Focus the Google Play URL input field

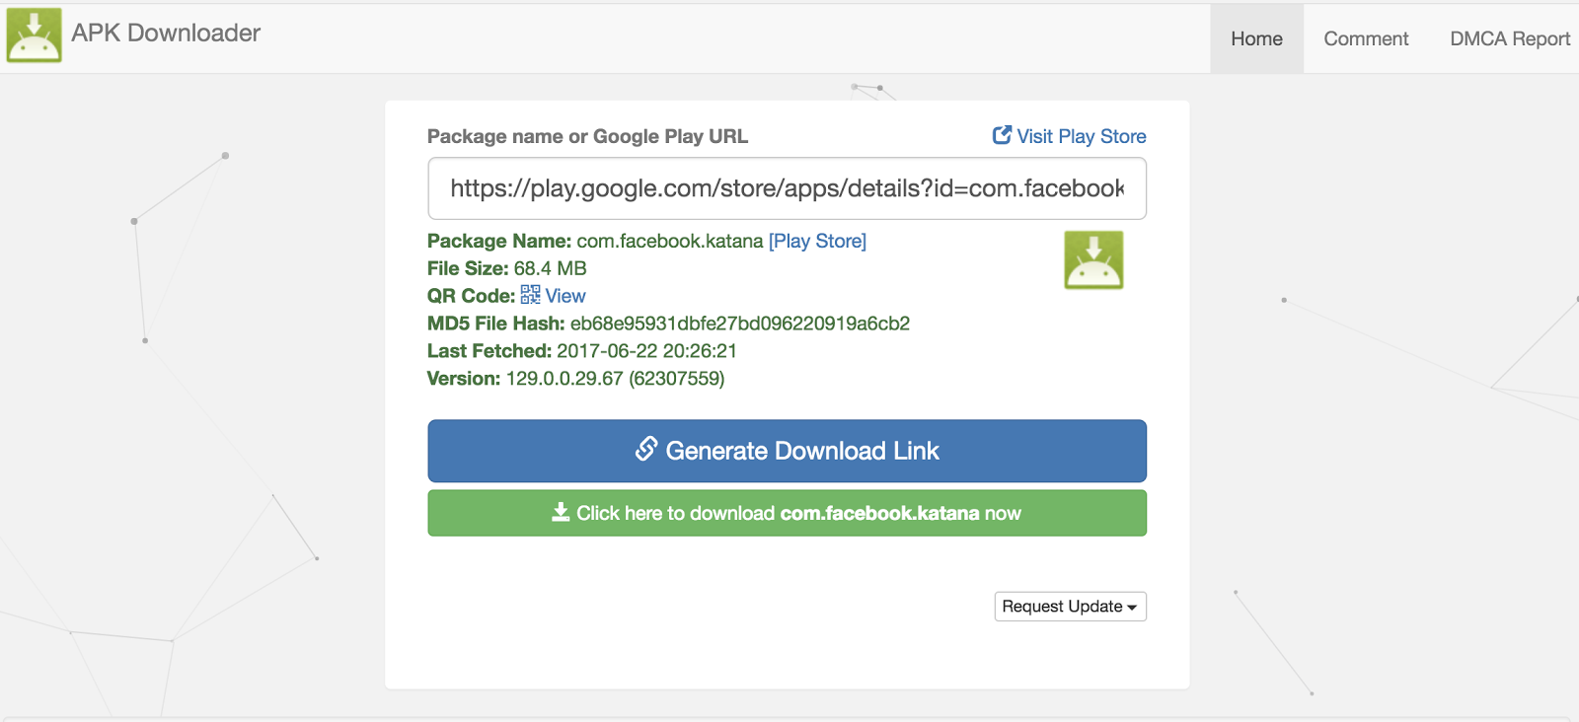(x=787, y=188)
